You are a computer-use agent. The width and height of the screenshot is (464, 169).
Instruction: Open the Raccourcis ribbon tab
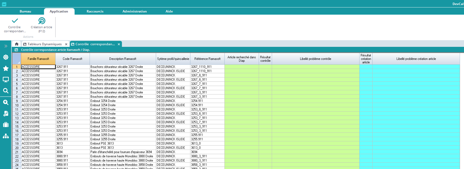pyautogui.click(x=95, y=11)
